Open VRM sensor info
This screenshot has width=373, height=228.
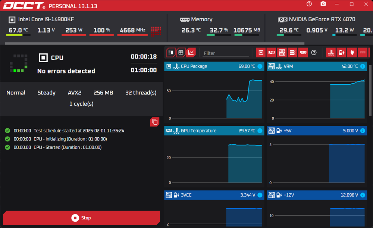[x=363, y=66]
